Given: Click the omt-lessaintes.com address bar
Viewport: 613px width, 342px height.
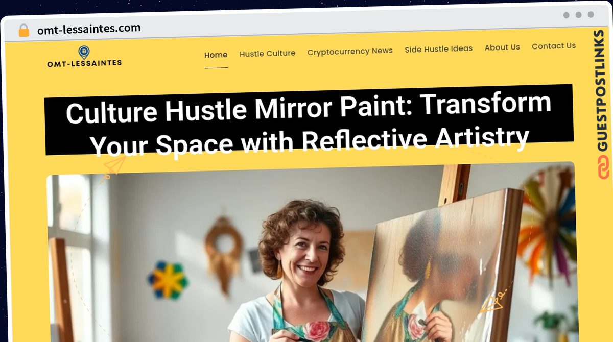Looking at the screenshot, I should [89, 29].
